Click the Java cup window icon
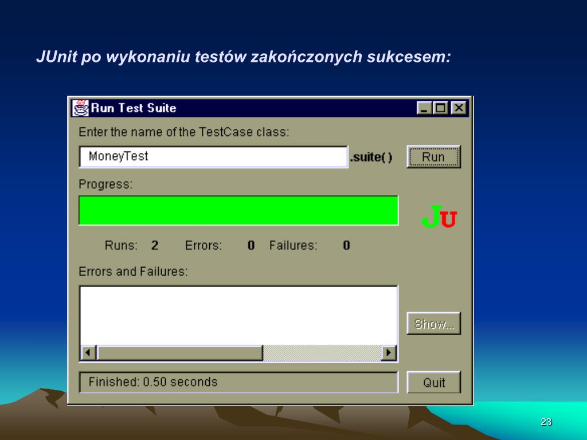The image size is (587, 440). (80, 108)
